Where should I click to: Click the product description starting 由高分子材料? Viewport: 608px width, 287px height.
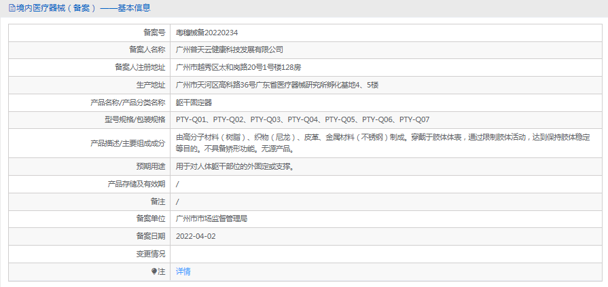pos(383,143)
